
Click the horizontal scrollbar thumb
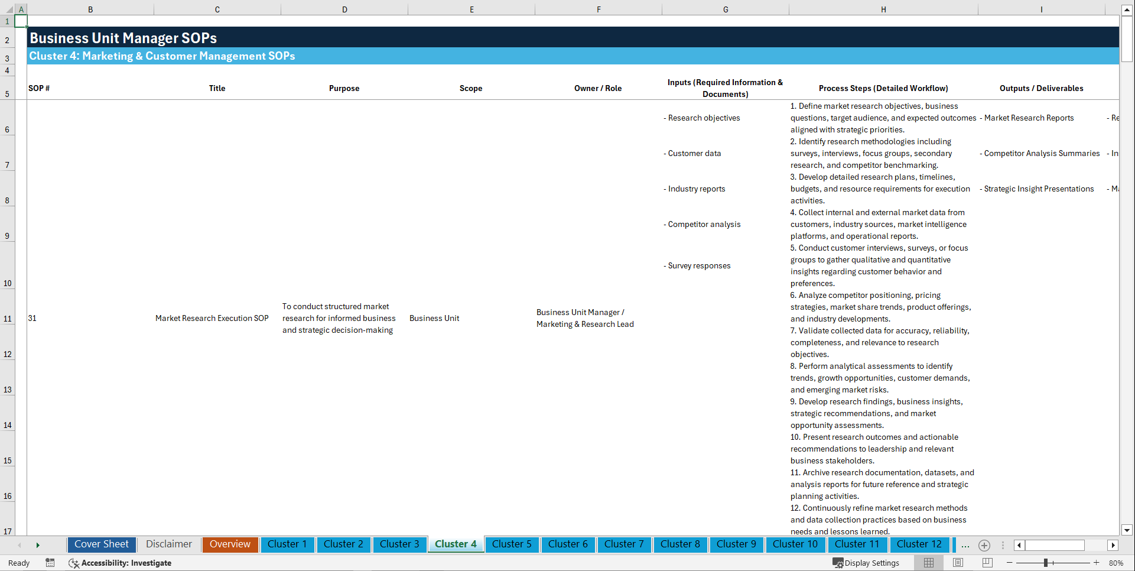1055,545
